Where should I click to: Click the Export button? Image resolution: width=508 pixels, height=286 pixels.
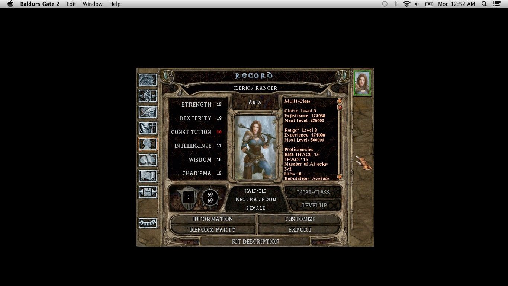coord(300,230)
